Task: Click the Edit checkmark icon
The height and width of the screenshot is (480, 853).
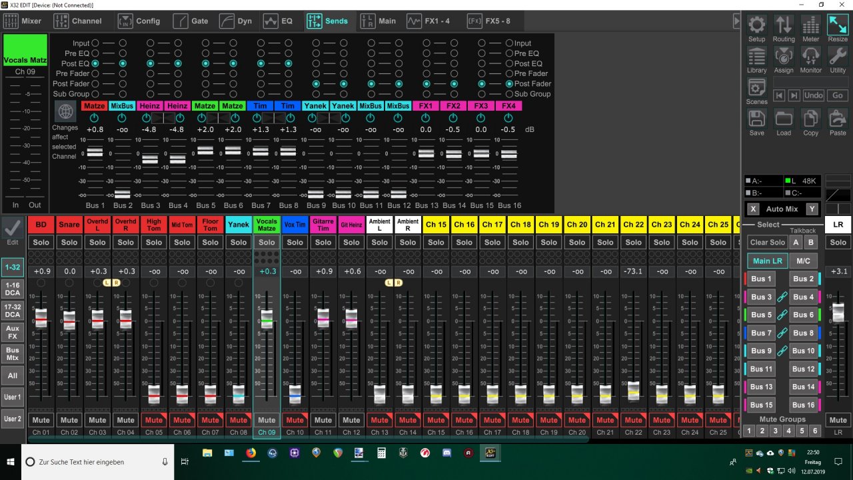Action: [x=12, y=227]
